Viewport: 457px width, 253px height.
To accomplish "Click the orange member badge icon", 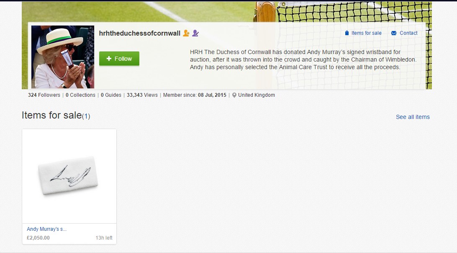I will [x=186, y=33].
